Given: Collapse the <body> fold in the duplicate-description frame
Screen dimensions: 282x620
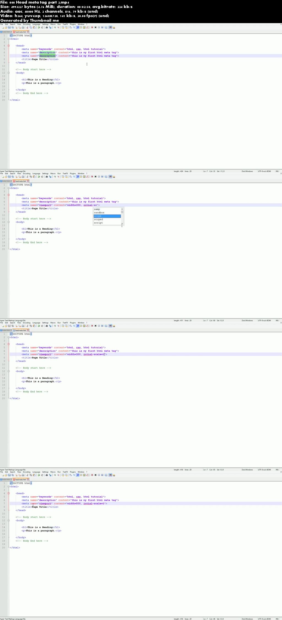Looking at the screenshot, I should [x=9, y=73].
